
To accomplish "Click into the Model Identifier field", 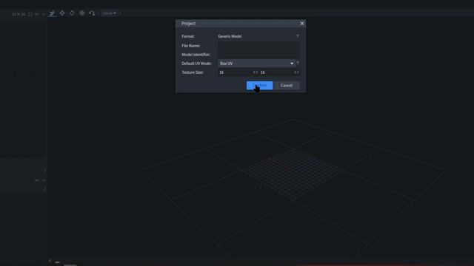I will [x=258, y=55].
